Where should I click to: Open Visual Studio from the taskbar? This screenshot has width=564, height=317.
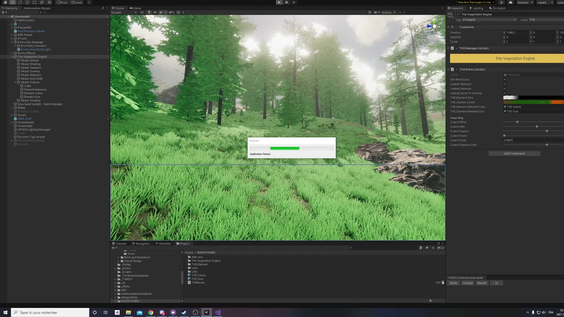(218, 312)
